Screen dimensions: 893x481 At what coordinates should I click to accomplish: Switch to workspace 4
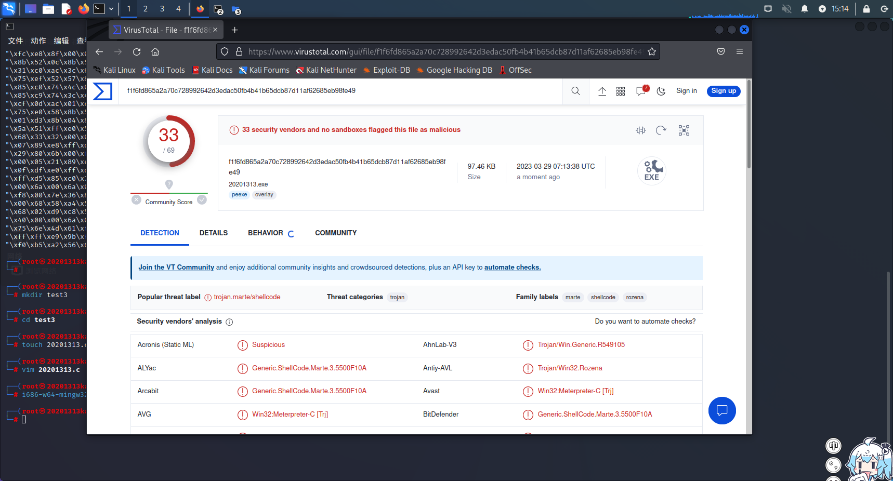point(178,9)
